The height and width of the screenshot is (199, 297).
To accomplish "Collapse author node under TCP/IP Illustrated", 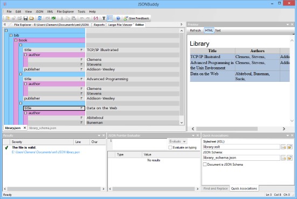I will [x=26, y=55].
